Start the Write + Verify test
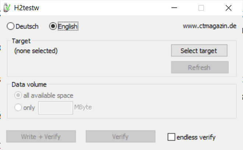Screen dimensions: 243x150 click(x=41, y=136)
